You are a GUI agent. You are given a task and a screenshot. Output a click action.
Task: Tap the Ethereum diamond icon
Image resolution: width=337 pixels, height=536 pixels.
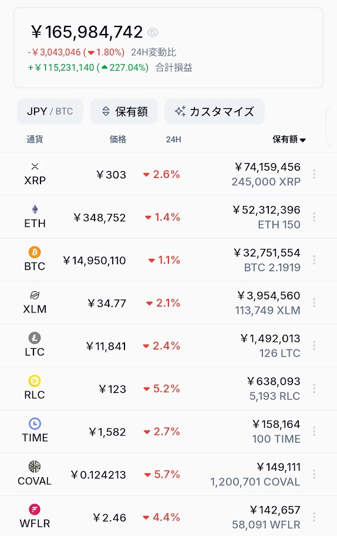[35, 209]
